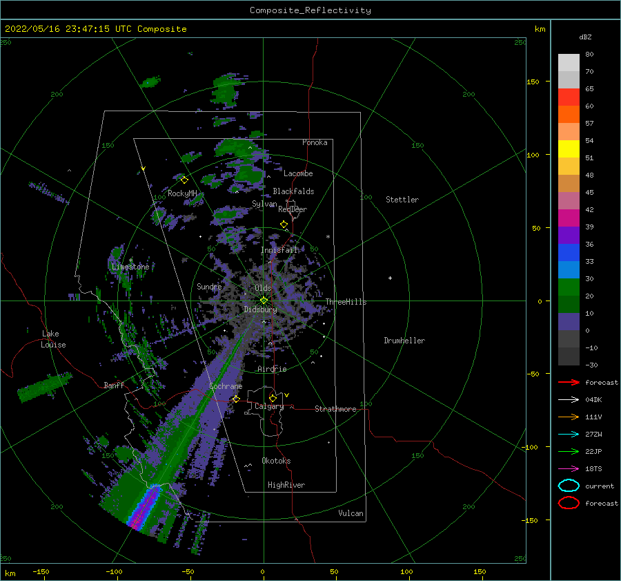Click the Didsbury city label
The width and height of the screenshot is (621, 581).
[260, 309]
